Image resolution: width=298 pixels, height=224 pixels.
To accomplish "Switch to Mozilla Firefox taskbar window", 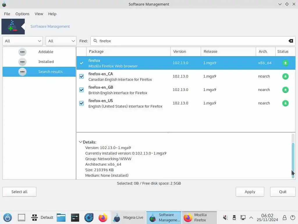I will coord(199,218).
